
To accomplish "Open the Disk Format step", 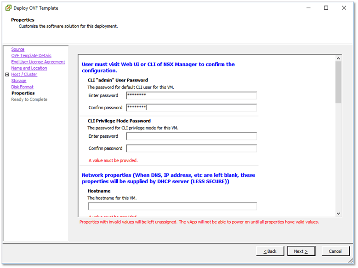I will coord(23,87).
